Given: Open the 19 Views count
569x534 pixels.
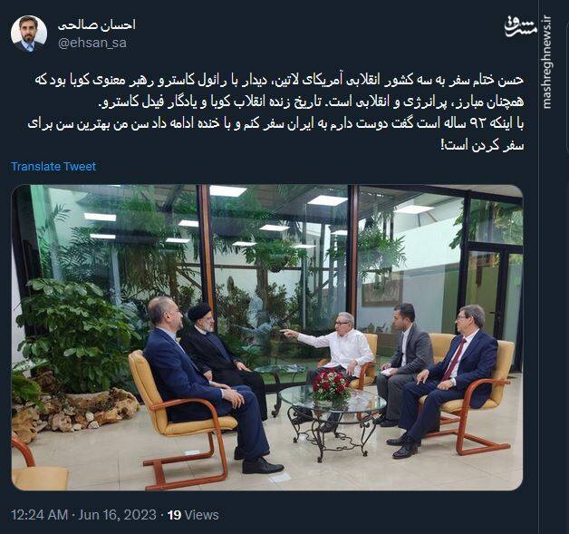Looking at the screenshot, I should 193,515.
